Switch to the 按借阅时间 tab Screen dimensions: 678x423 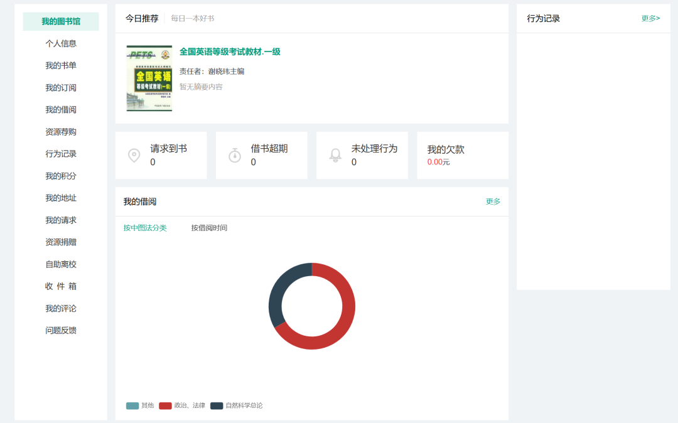208,228
